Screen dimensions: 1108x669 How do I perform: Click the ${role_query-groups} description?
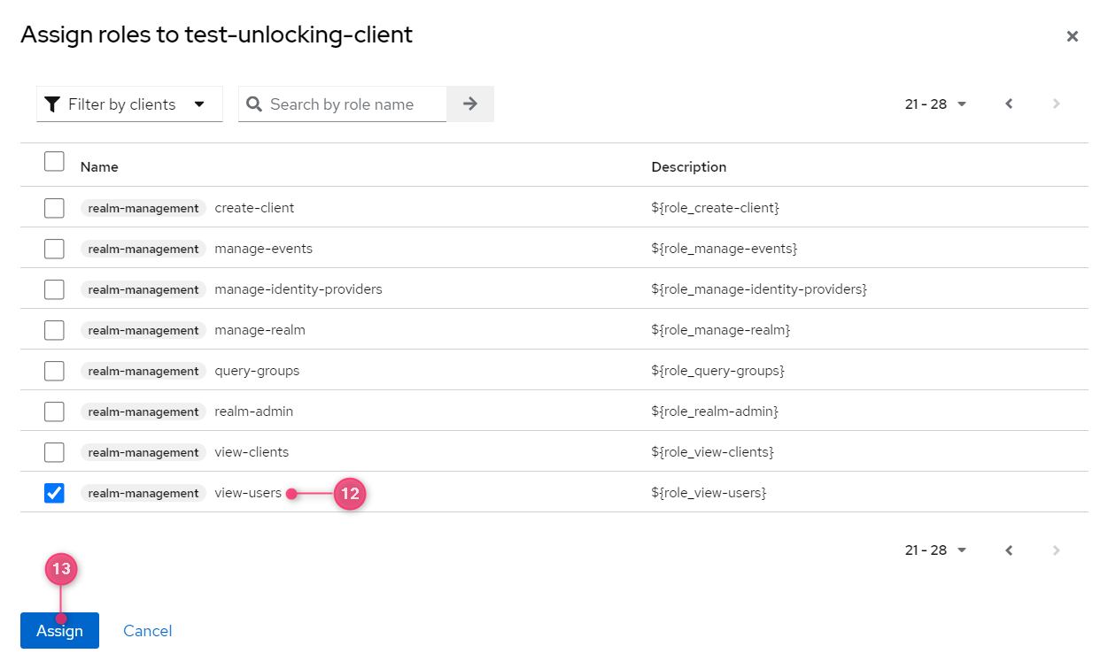718,371
